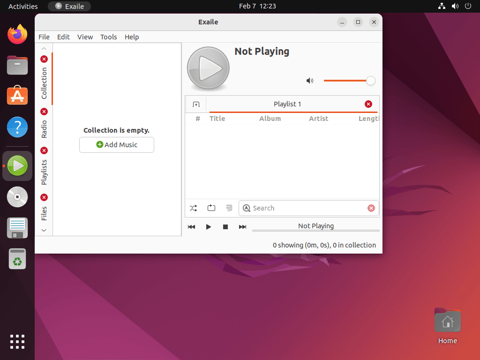Viewport: 480px width, 360px height.
Task: Enable shuffle playback mode
Action: coord(193,208)
